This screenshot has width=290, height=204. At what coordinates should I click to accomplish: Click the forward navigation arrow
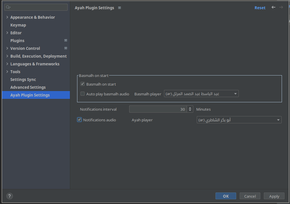click(281, 7)
